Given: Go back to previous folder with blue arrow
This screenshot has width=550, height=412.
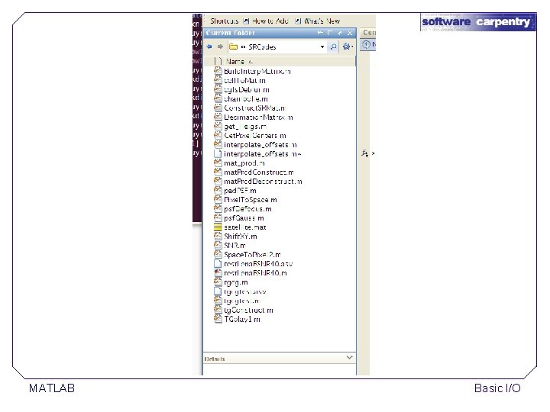Looking at the screenshot, I should pyautogui.click(x=209, y=47).
